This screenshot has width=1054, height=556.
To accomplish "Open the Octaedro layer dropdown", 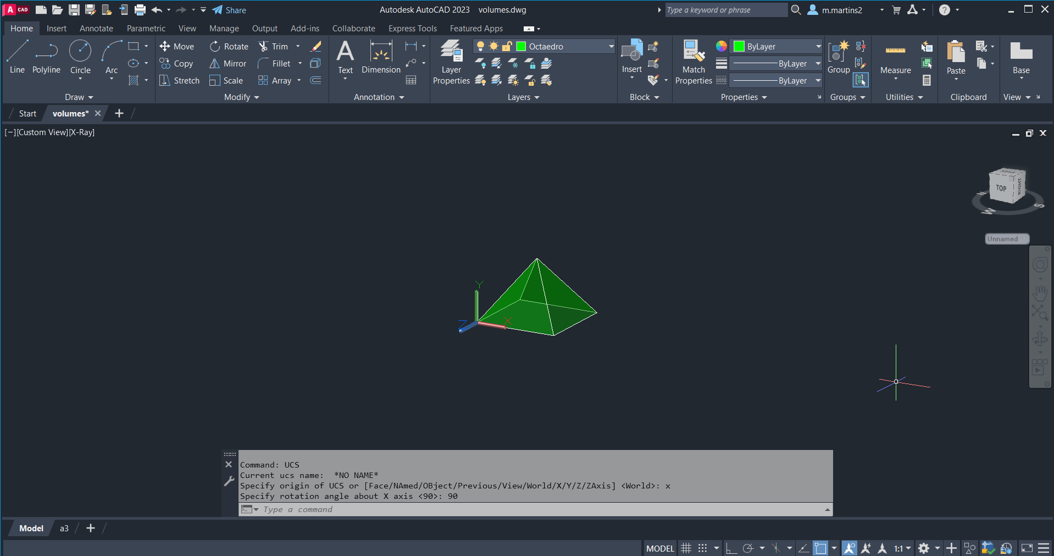I will point(611,47).
